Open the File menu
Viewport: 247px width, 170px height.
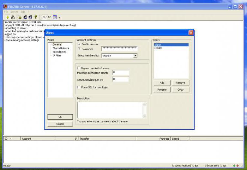6,12
